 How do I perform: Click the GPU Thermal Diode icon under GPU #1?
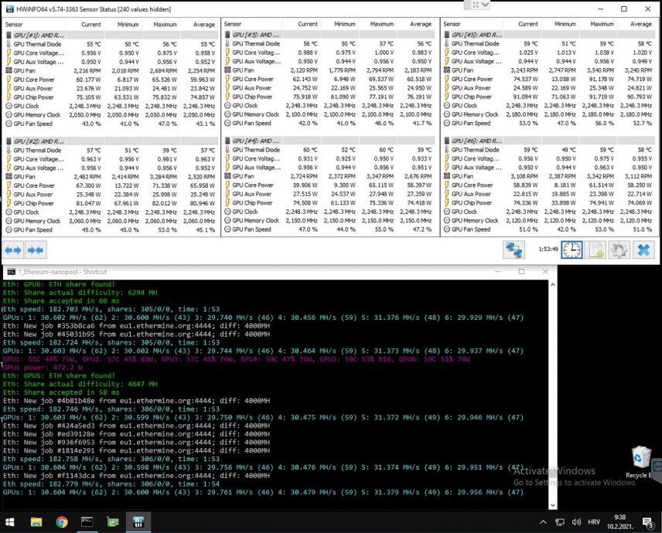tap(9, 44)
